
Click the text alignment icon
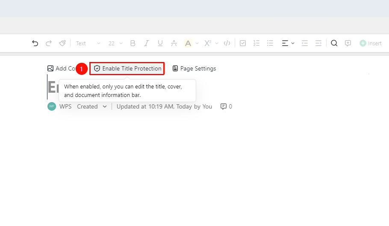point(285,44)
